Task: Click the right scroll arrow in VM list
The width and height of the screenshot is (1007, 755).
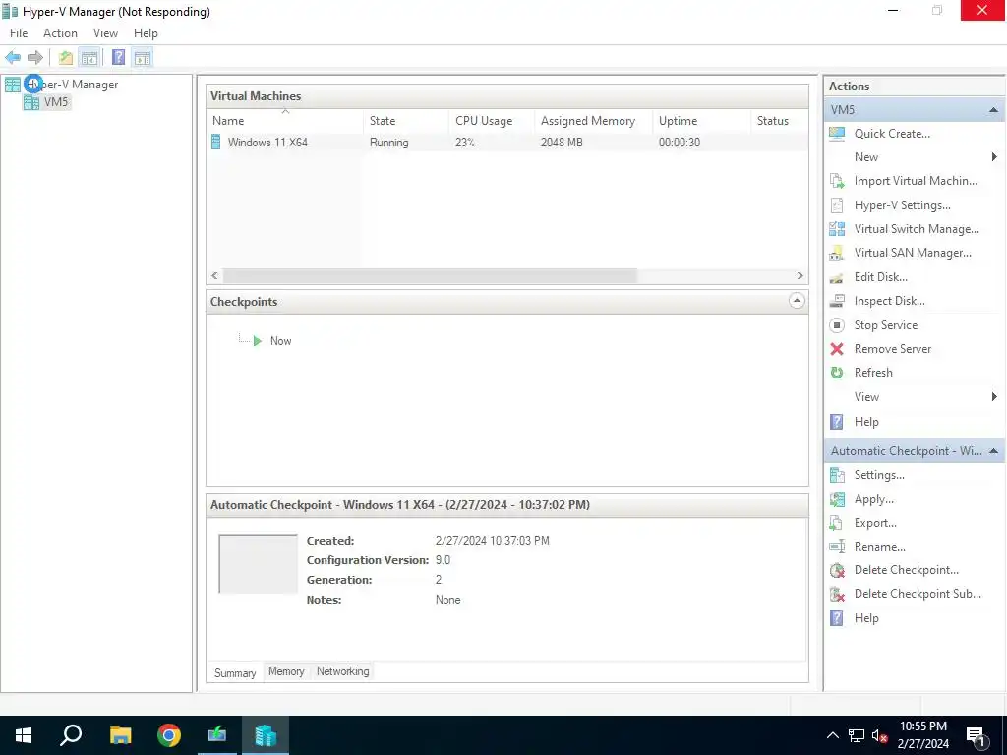Action: (800, 276)
